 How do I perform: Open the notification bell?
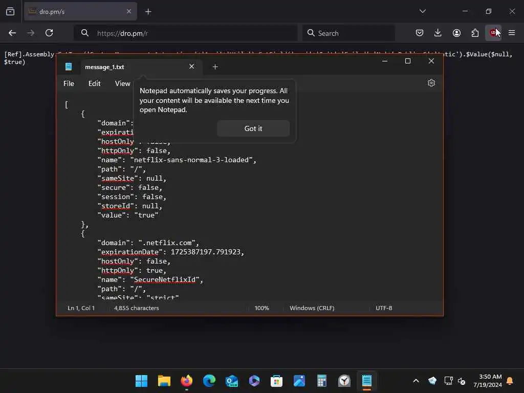[510, 381]
